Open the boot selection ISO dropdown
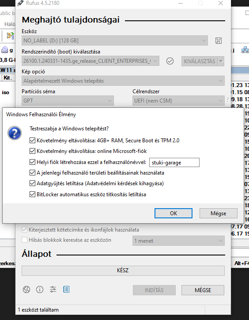Viewport: 249px width, 320px height. pyautogui.click(x=91, y=61)
